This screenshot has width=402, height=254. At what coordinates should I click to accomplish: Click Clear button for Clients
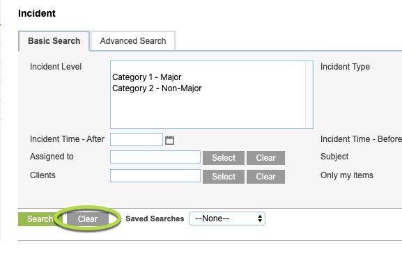[x=265, y=177]
